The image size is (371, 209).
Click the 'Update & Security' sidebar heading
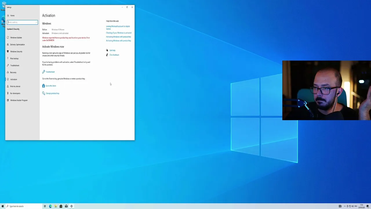click(x=13, y=29)
